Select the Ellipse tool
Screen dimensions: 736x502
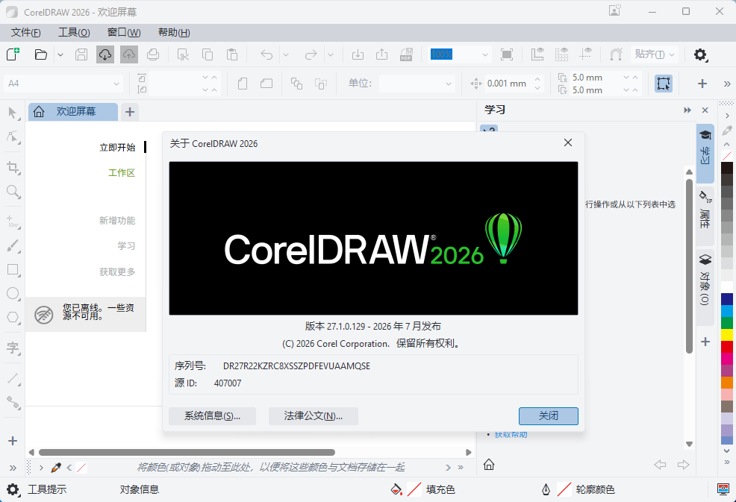click(13, 294)
